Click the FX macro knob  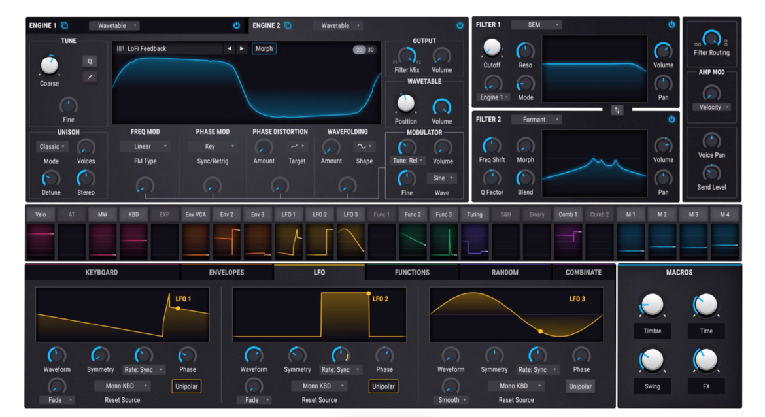coord(706,361)
